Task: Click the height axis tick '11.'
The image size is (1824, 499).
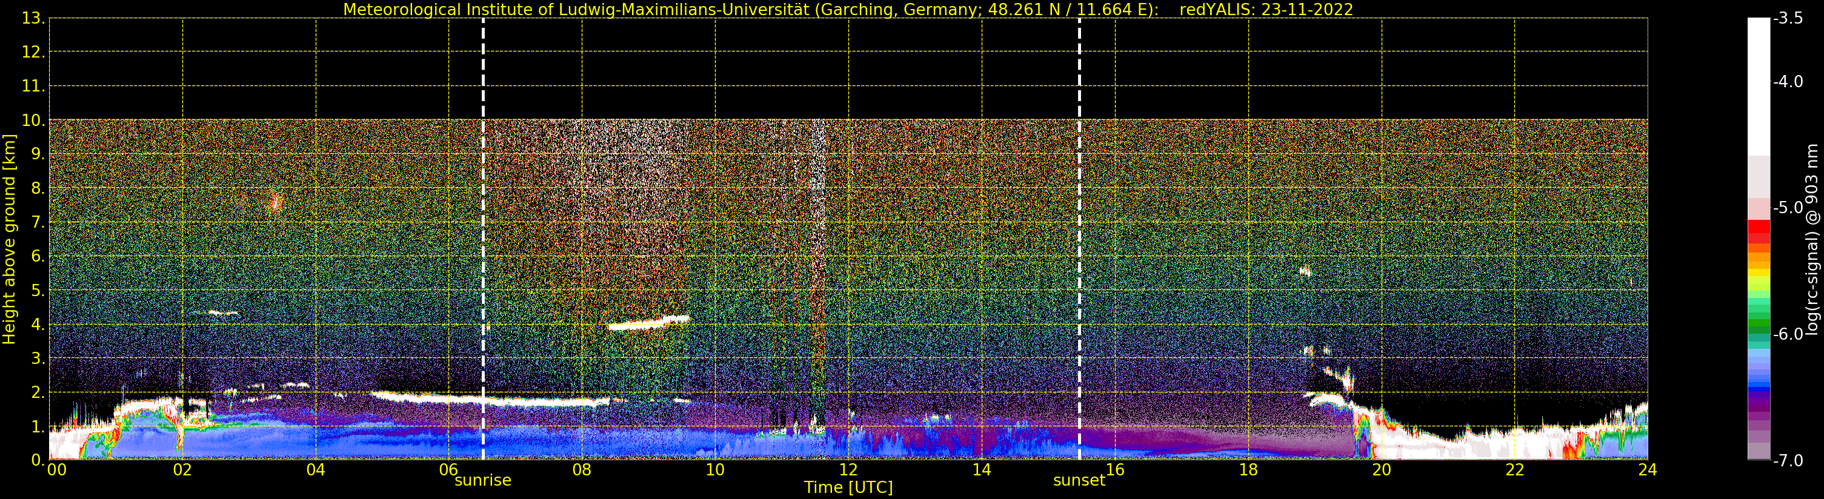Action: tap(33, 87)
